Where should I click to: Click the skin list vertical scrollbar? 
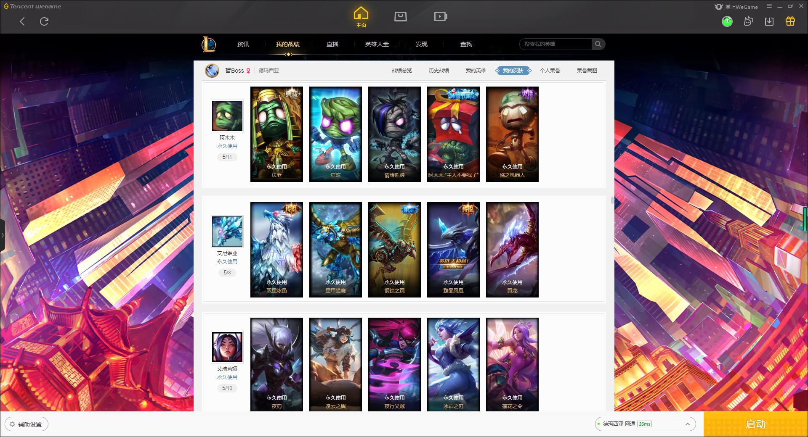tap(612, 200)
